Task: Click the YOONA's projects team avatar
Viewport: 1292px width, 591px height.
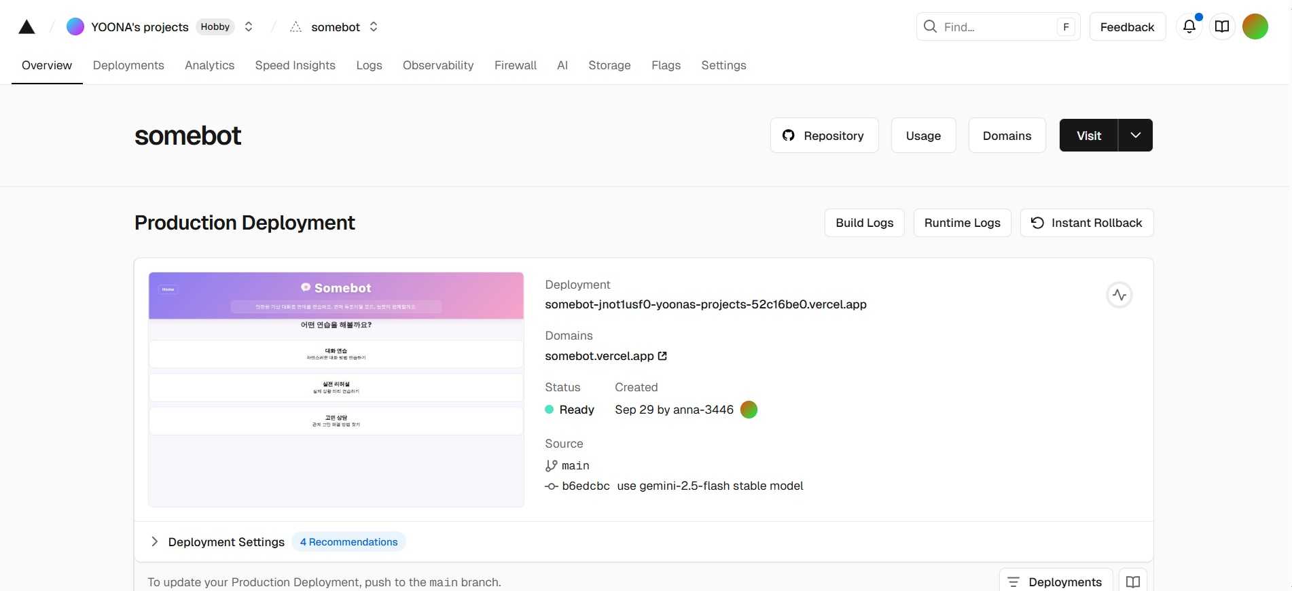Action: point(75,27)
